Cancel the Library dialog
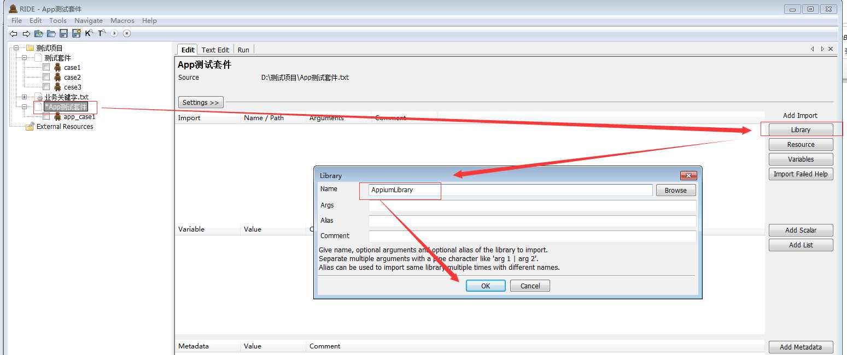This screenshot has width=847, height=355. [x=530, y=286]
